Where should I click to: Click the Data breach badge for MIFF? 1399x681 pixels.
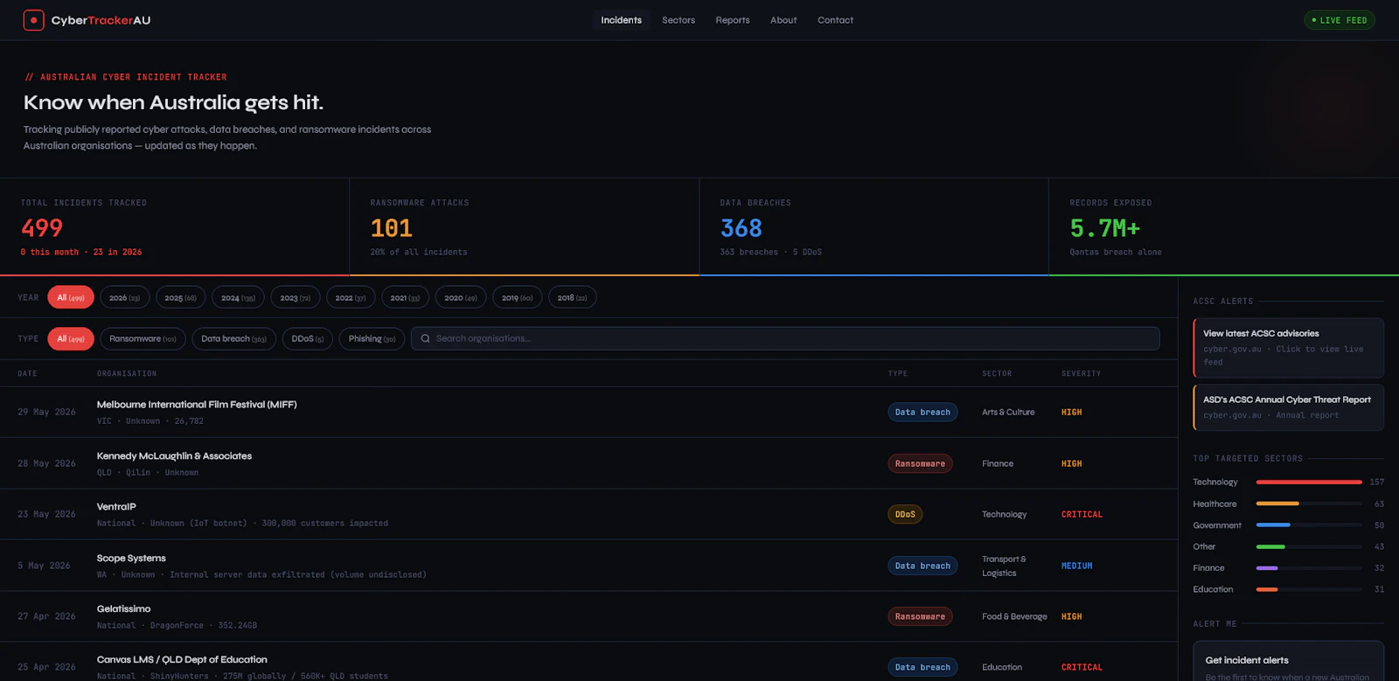(922, 413)
